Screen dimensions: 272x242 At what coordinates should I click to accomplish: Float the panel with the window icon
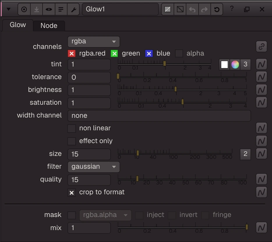click(x=247, y=9)
